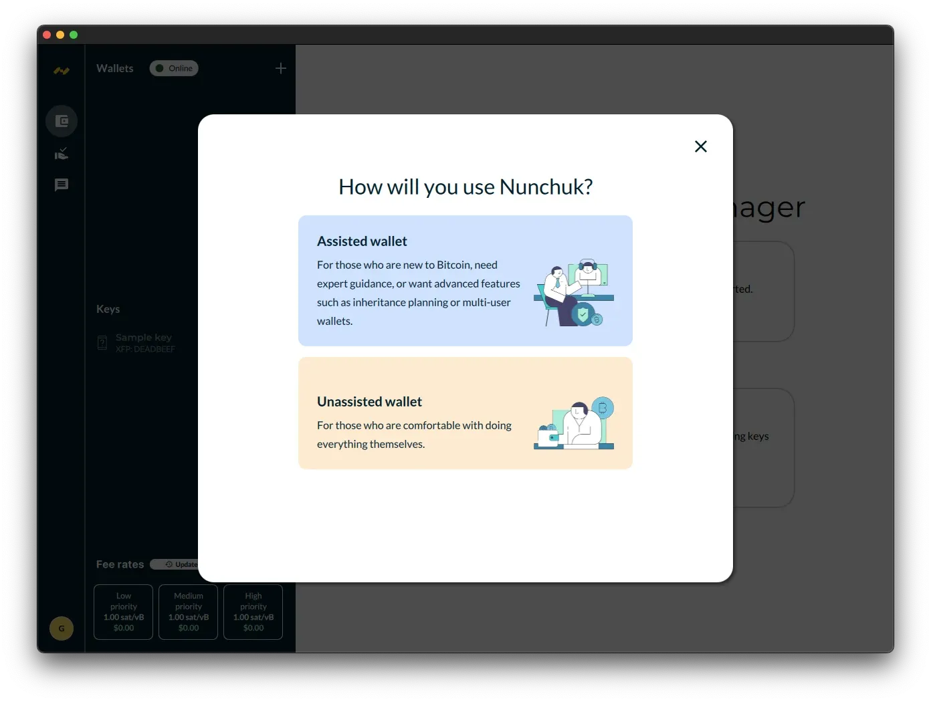Click the Nunchuk logo icon
The image size is (931, 702).
62,70
